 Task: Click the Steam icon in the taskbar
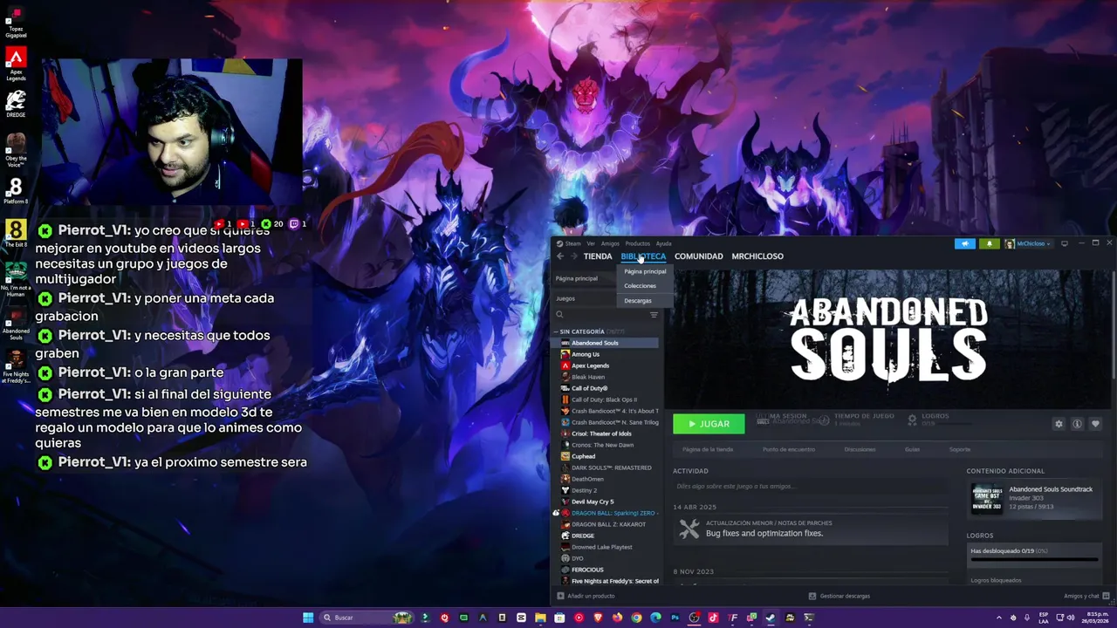pyautogui.click(x=771, y=618)
